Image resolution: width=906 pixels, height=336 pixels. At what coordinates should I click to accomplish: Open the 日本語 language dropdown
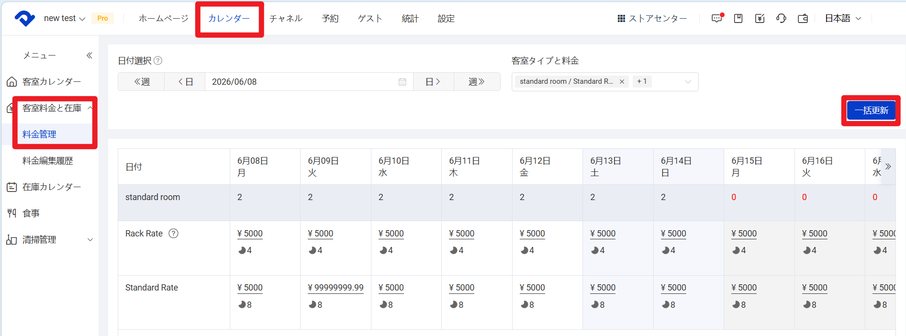tap(843, 18)
